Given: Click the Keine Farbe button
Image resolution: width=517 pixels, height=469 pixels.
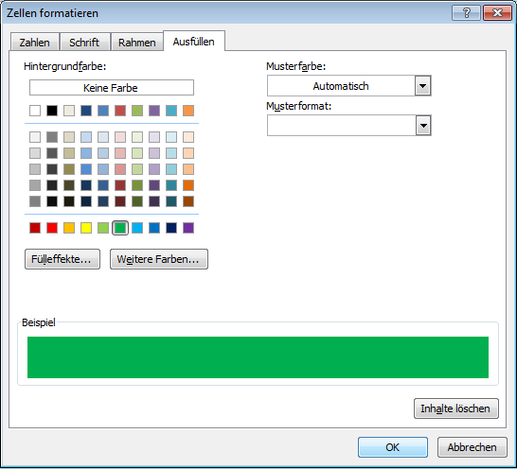Looking at the screenshot, I should [112, 88].
